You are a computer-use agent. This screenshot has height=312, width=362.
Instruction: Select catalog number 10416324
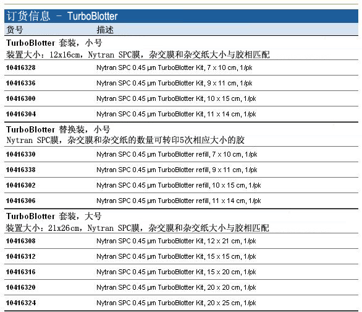click(x=21, y=303)
